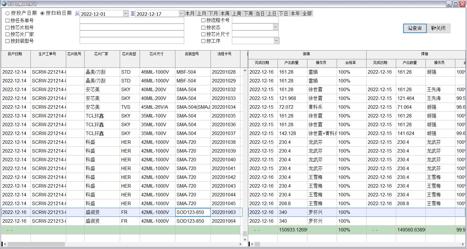The image size is (467, 249).
Task: Open the 按工序 dropdown list
Action: (276, 41)
